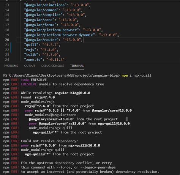Select the DEBUG CONSOLE tab
180x175 pixels.
[x=52, y=66]
